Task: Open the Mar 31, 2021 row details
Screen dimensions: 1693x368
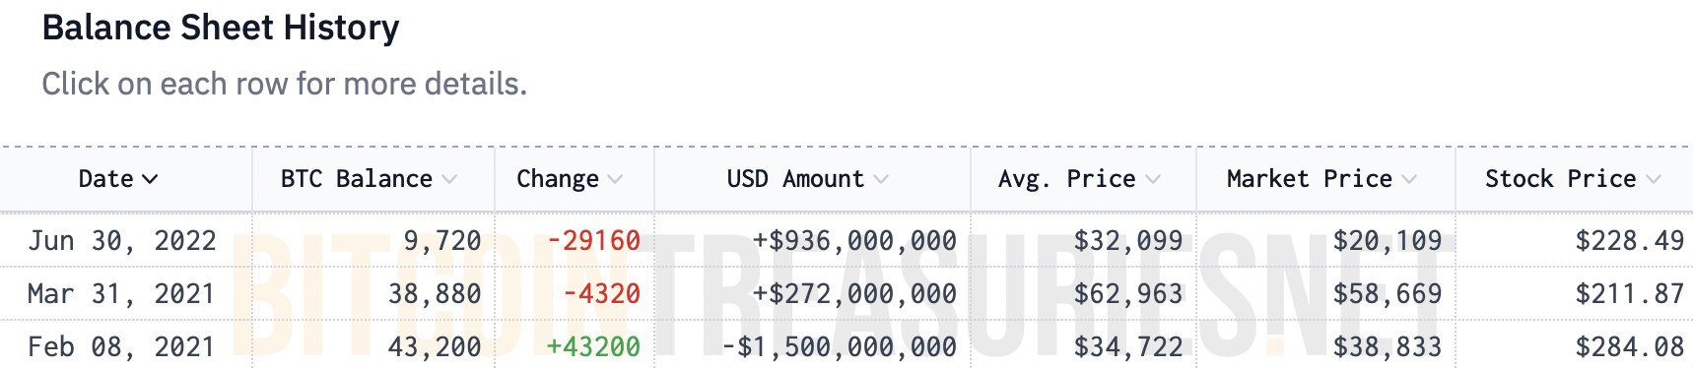Action: point(846,293)
